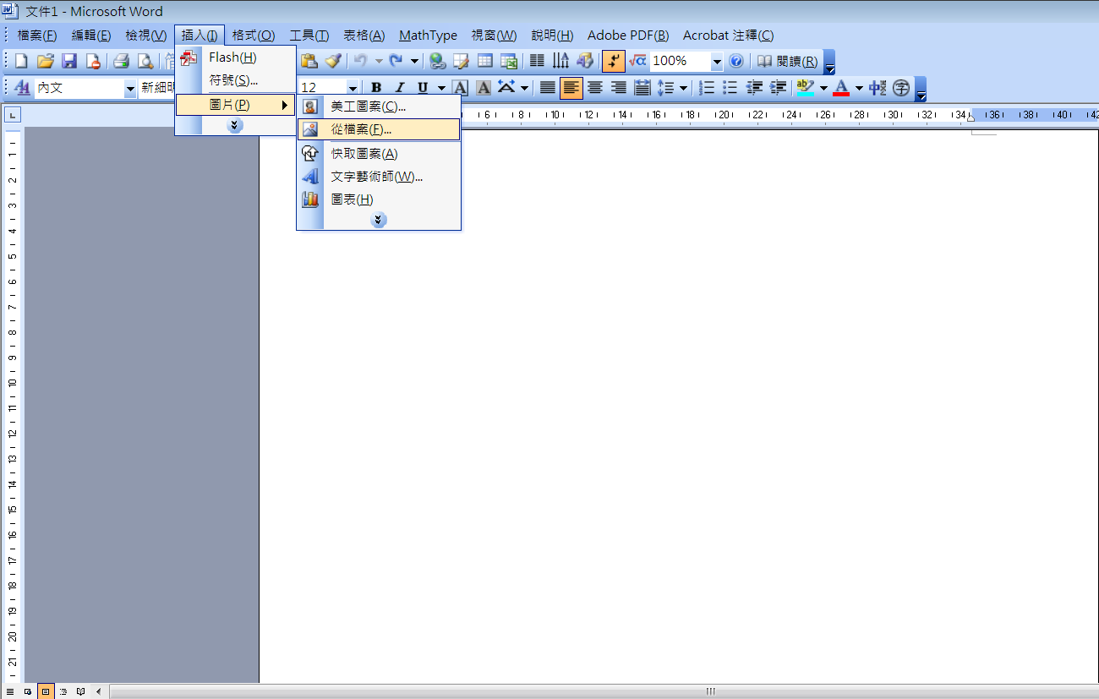Switch to Outline view button
Screen dimensions: 1099x699
coord(63,691)
